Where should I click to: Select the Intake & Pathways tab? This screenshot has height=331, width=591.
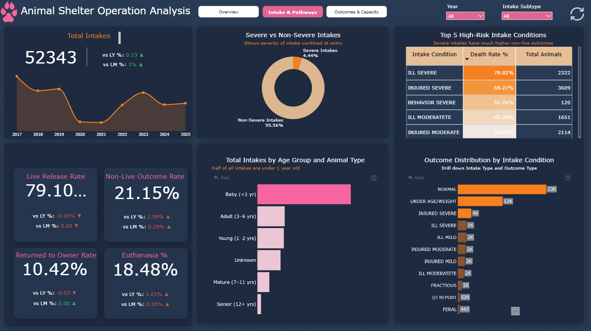pyautogui.click(x=293, y=12)
